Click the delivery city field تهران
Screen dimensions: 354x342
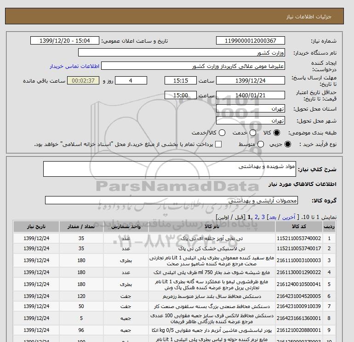coord(251,120)
